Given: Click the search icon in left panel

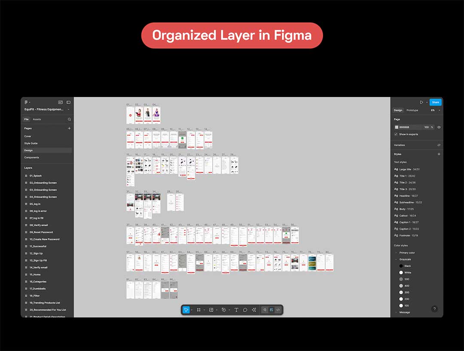Looking at the screenshot, I should point(69,119).
